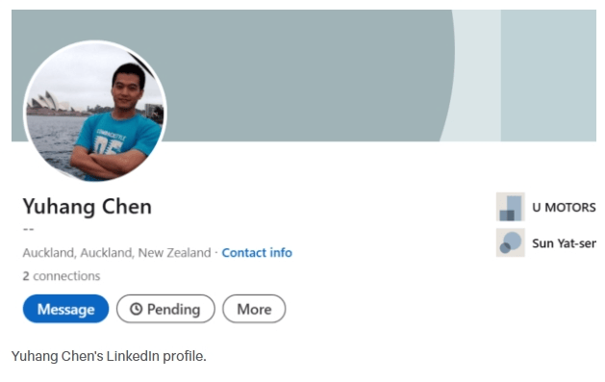
Task: Open Yuhang Chen's circular profile photo
Action: click(x=95, y=111)
